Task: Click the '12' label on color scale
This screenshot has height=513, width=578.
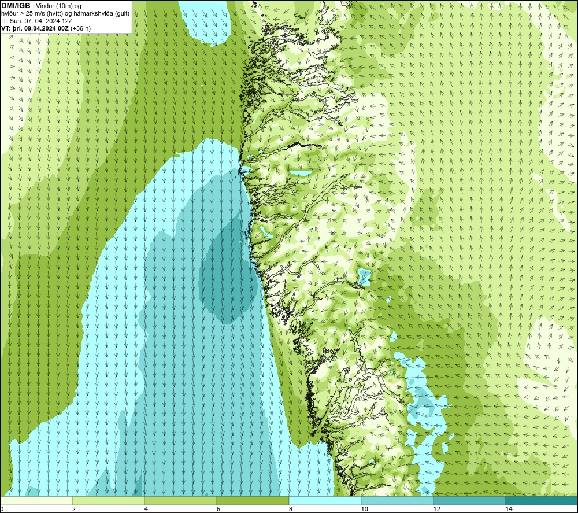Action: pos(436,509)
